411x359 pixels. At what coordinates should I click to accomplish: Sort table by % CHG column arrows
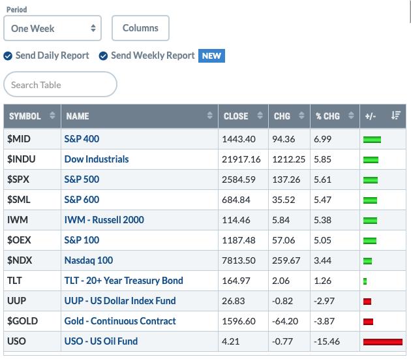(351, 116)
